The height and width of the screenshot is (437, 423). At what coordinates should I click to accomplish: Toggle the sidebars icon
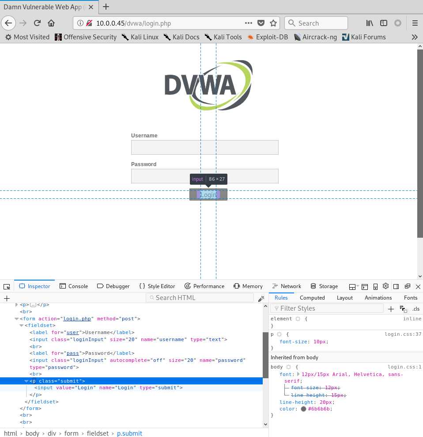coord(384,23)
